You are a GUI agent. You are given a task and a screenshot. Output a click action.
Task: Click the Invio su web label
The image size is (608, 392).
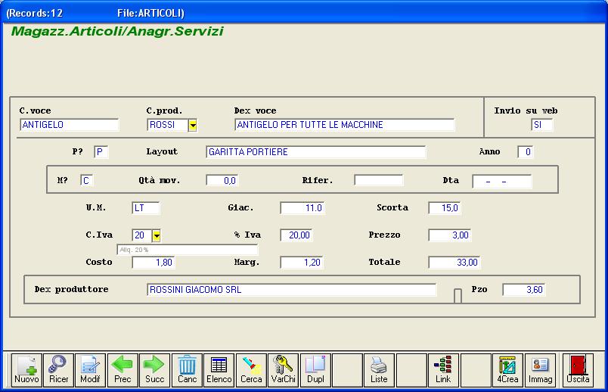pos(526,110)
